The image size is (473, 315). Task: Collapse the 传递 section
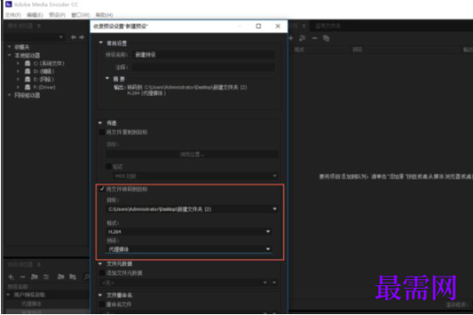click(x=101, y=123)
